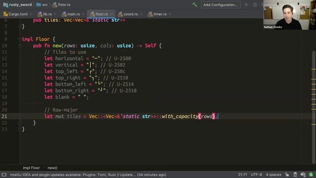Click the Nathan Stocks webcam thumbnail
This screenshot has width=316, height=178.
click(289, 15)
